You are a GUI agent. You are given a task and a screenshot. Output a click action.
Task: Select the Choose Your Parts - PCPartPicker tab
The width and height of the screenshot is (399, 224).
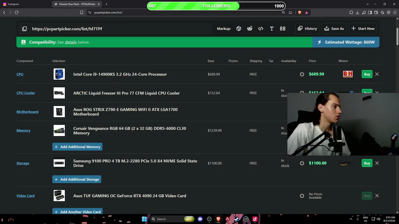(x=77, y=4)
